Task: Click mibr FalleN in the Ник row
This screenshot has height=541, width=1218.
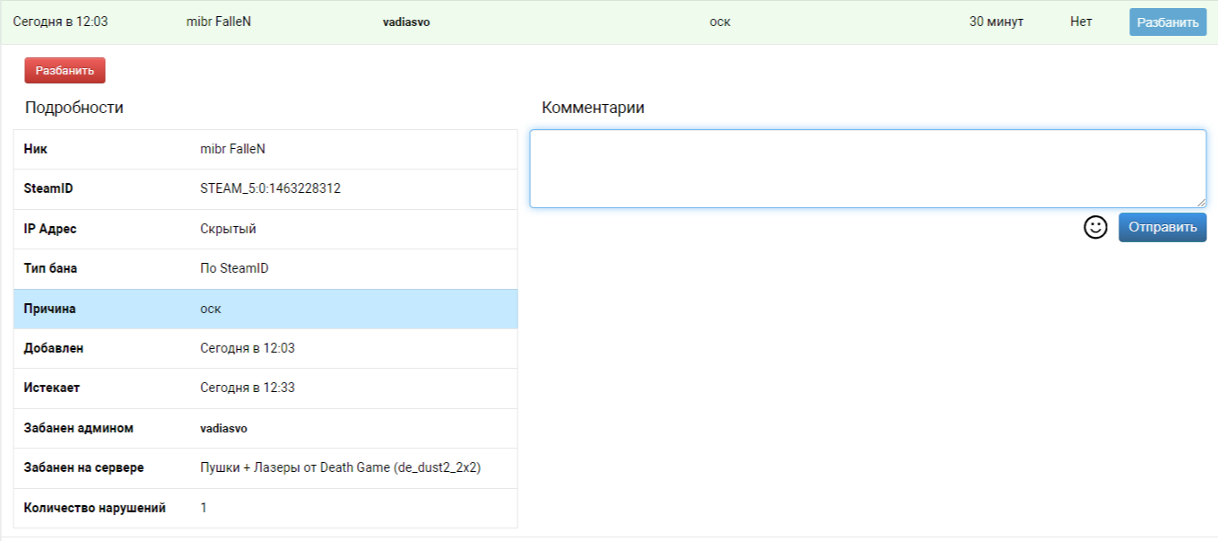Action: 232,149
